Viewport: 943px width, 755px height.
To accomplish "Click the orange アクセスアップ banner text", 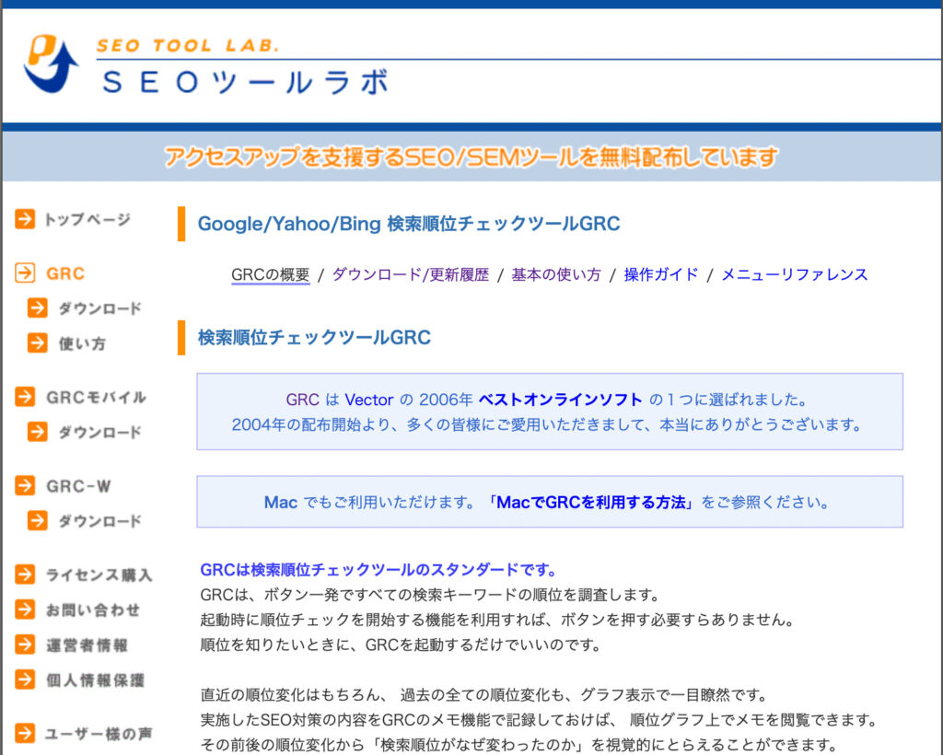I will pyautogui.click(x=471, y=157).
